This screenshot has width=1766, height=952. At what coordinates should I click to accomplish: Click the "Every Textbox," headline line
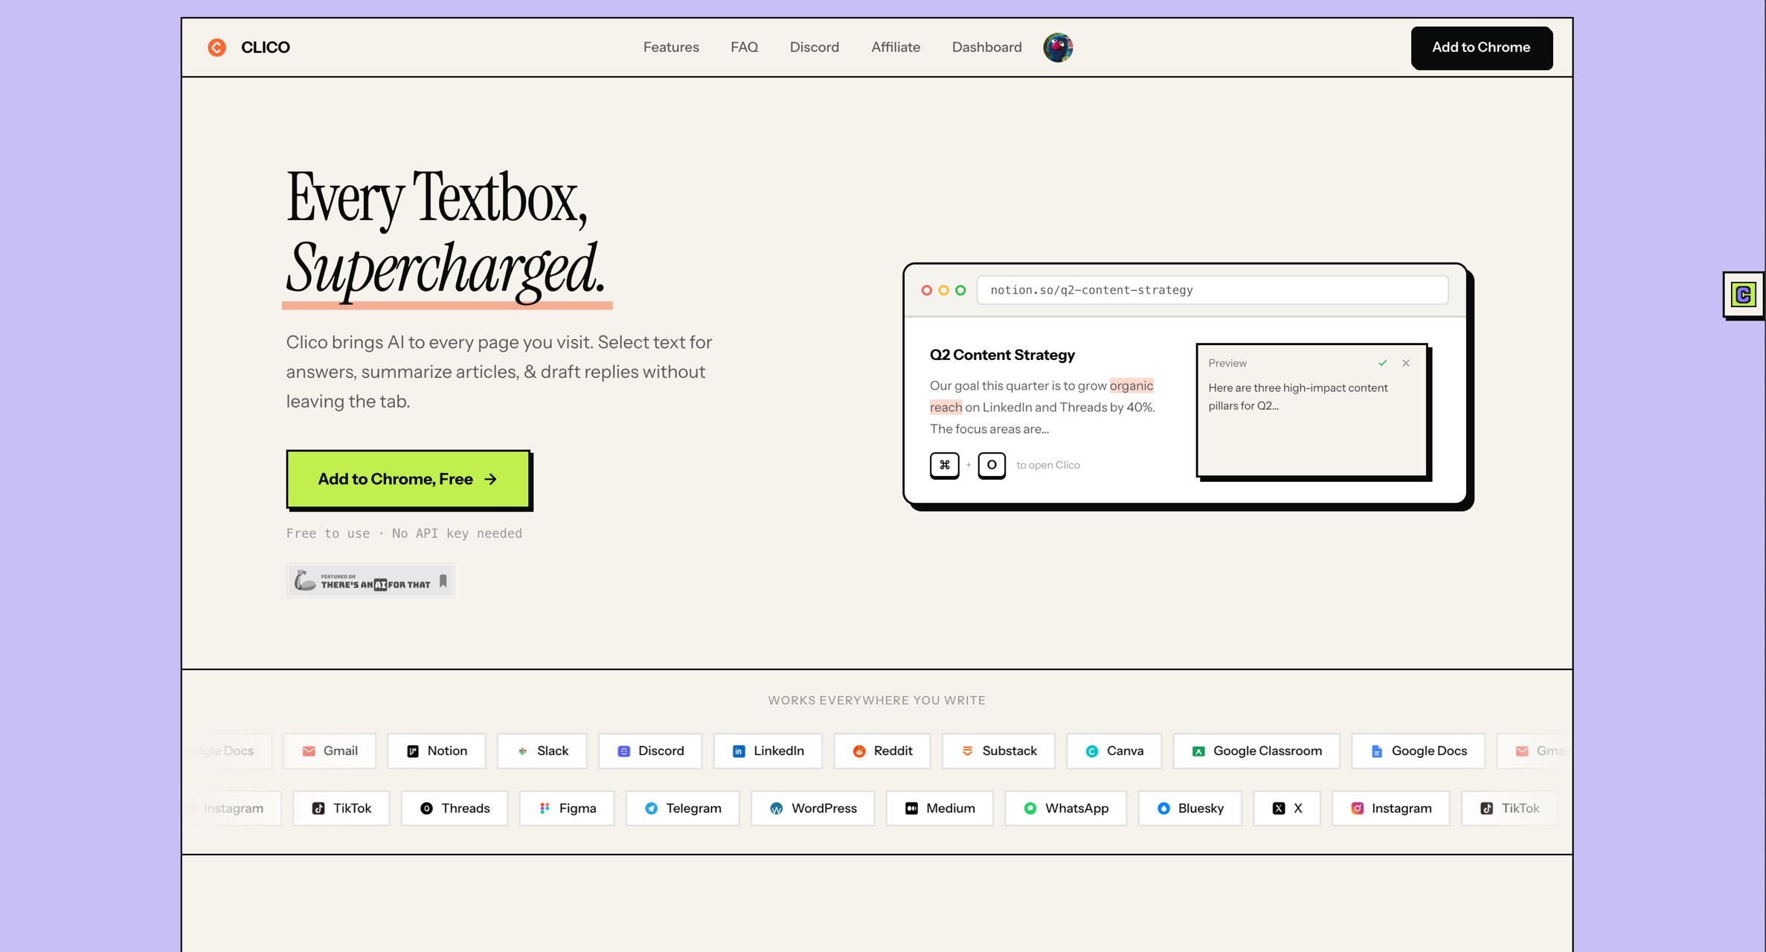(x=437, y=199)
